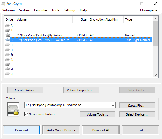This screenshot has height=139, width=162.
Task: Select the H: drive slot icon
Action: click(x=8, y=45)
